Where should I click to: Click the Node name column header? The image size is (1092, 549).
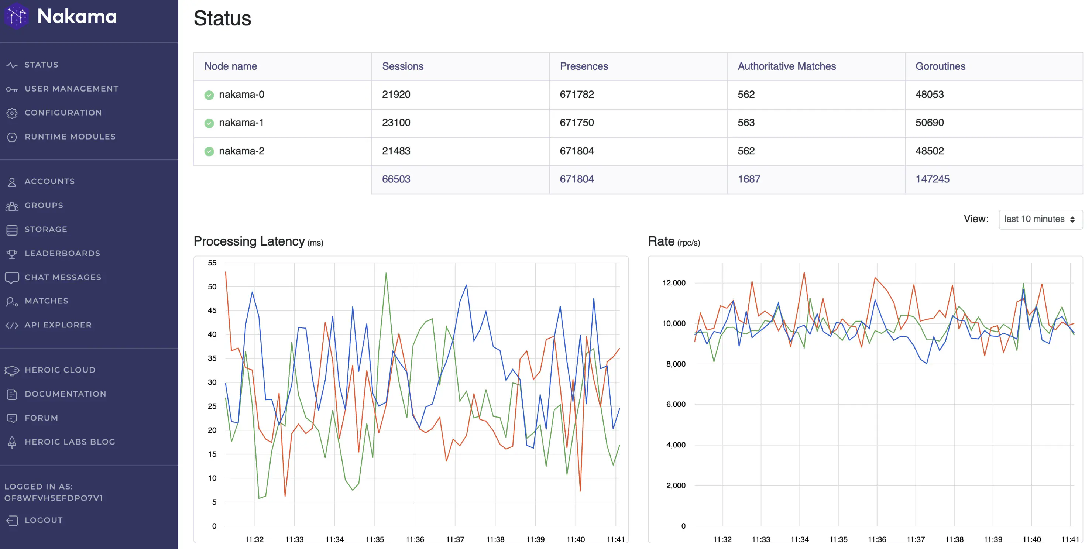pos(231,66)
